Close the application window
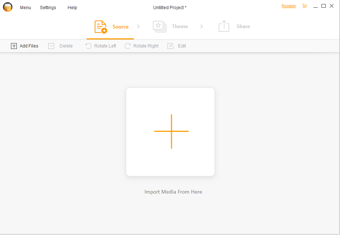The width and height of the screenshot is (343, 252). point(332,6)
